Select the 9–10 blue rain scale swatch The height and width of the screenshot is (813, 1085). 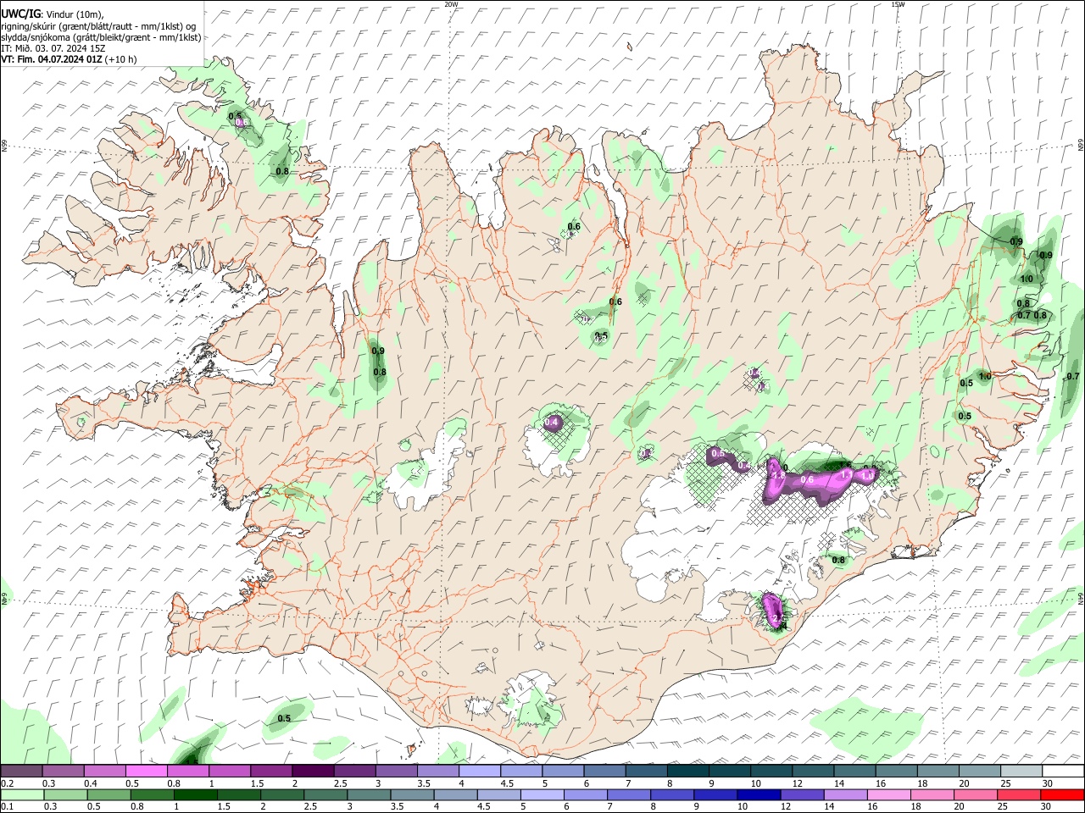716,794
